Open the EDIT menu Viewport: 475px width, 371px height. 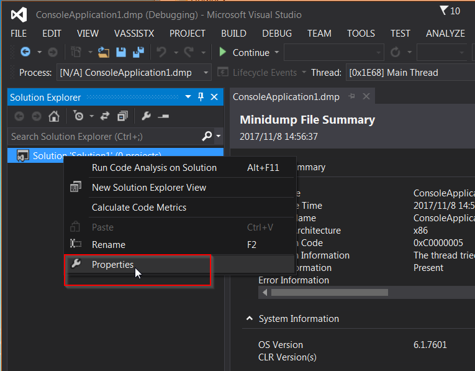52,34
